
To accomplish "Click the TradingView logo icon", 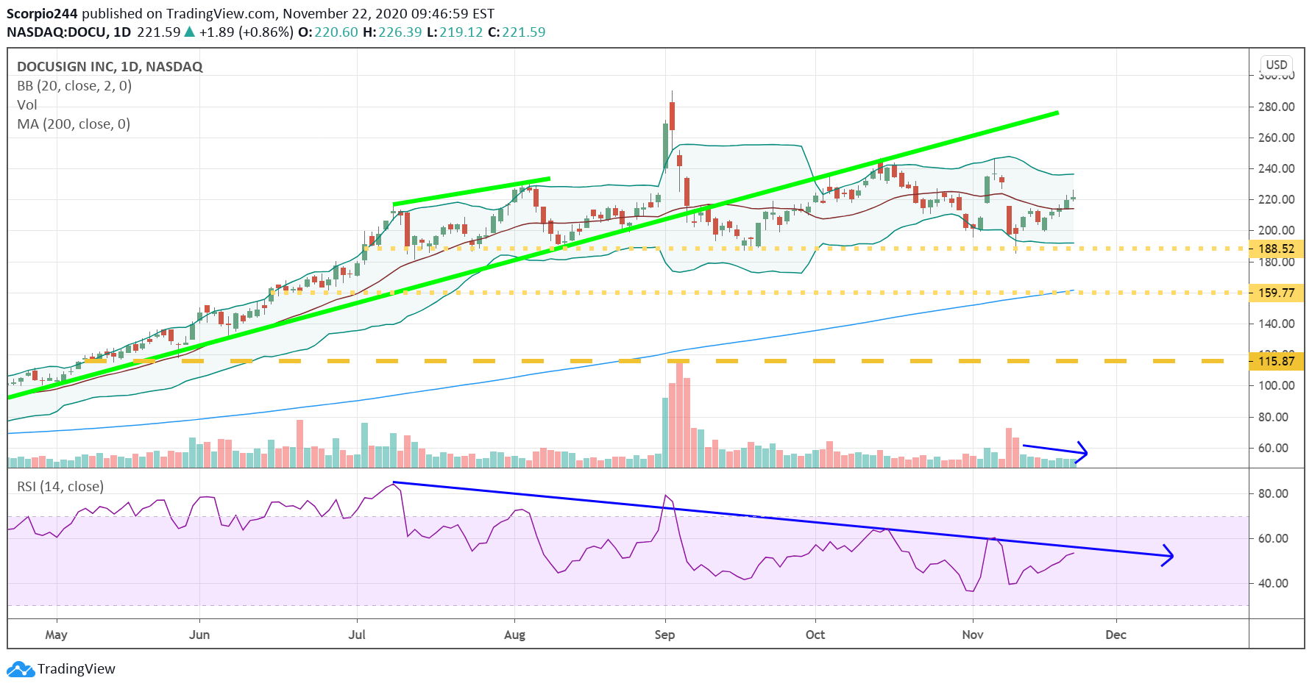I will [21, 669].
